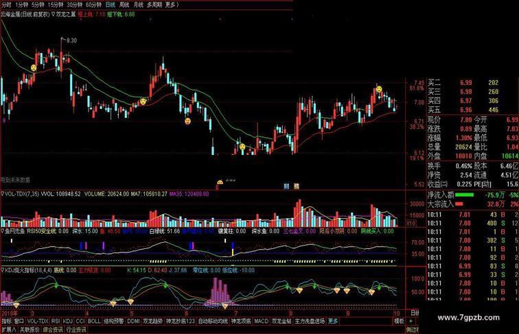Expand the 更多 indicators list at bottom
This screenshot has width=519, height=334.
(x=333, y=321)
